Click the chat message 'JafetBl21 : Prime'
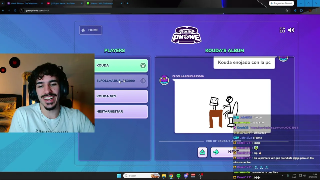 point(247,138)
